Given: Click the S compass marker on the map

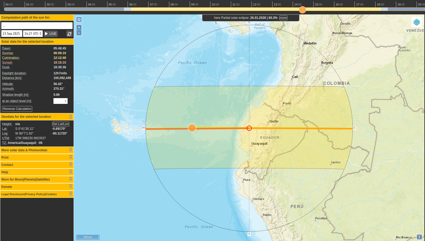Looking at the screenshot, I should click(x=249, y=234).
